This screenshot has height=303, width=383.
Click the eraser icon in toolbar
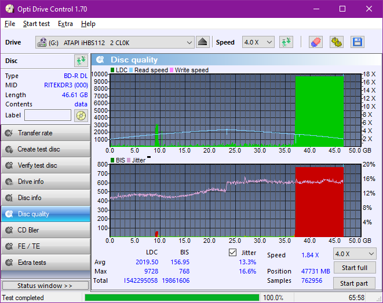pyautogui.click(x=316, y=42)
